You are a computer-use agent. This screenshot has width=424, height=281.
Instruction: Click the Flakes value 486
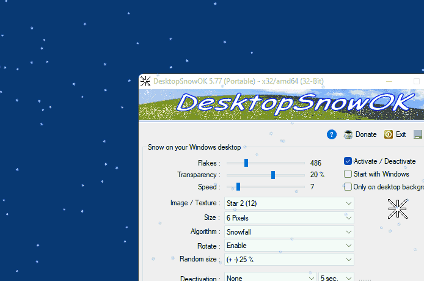pos(316,163)
